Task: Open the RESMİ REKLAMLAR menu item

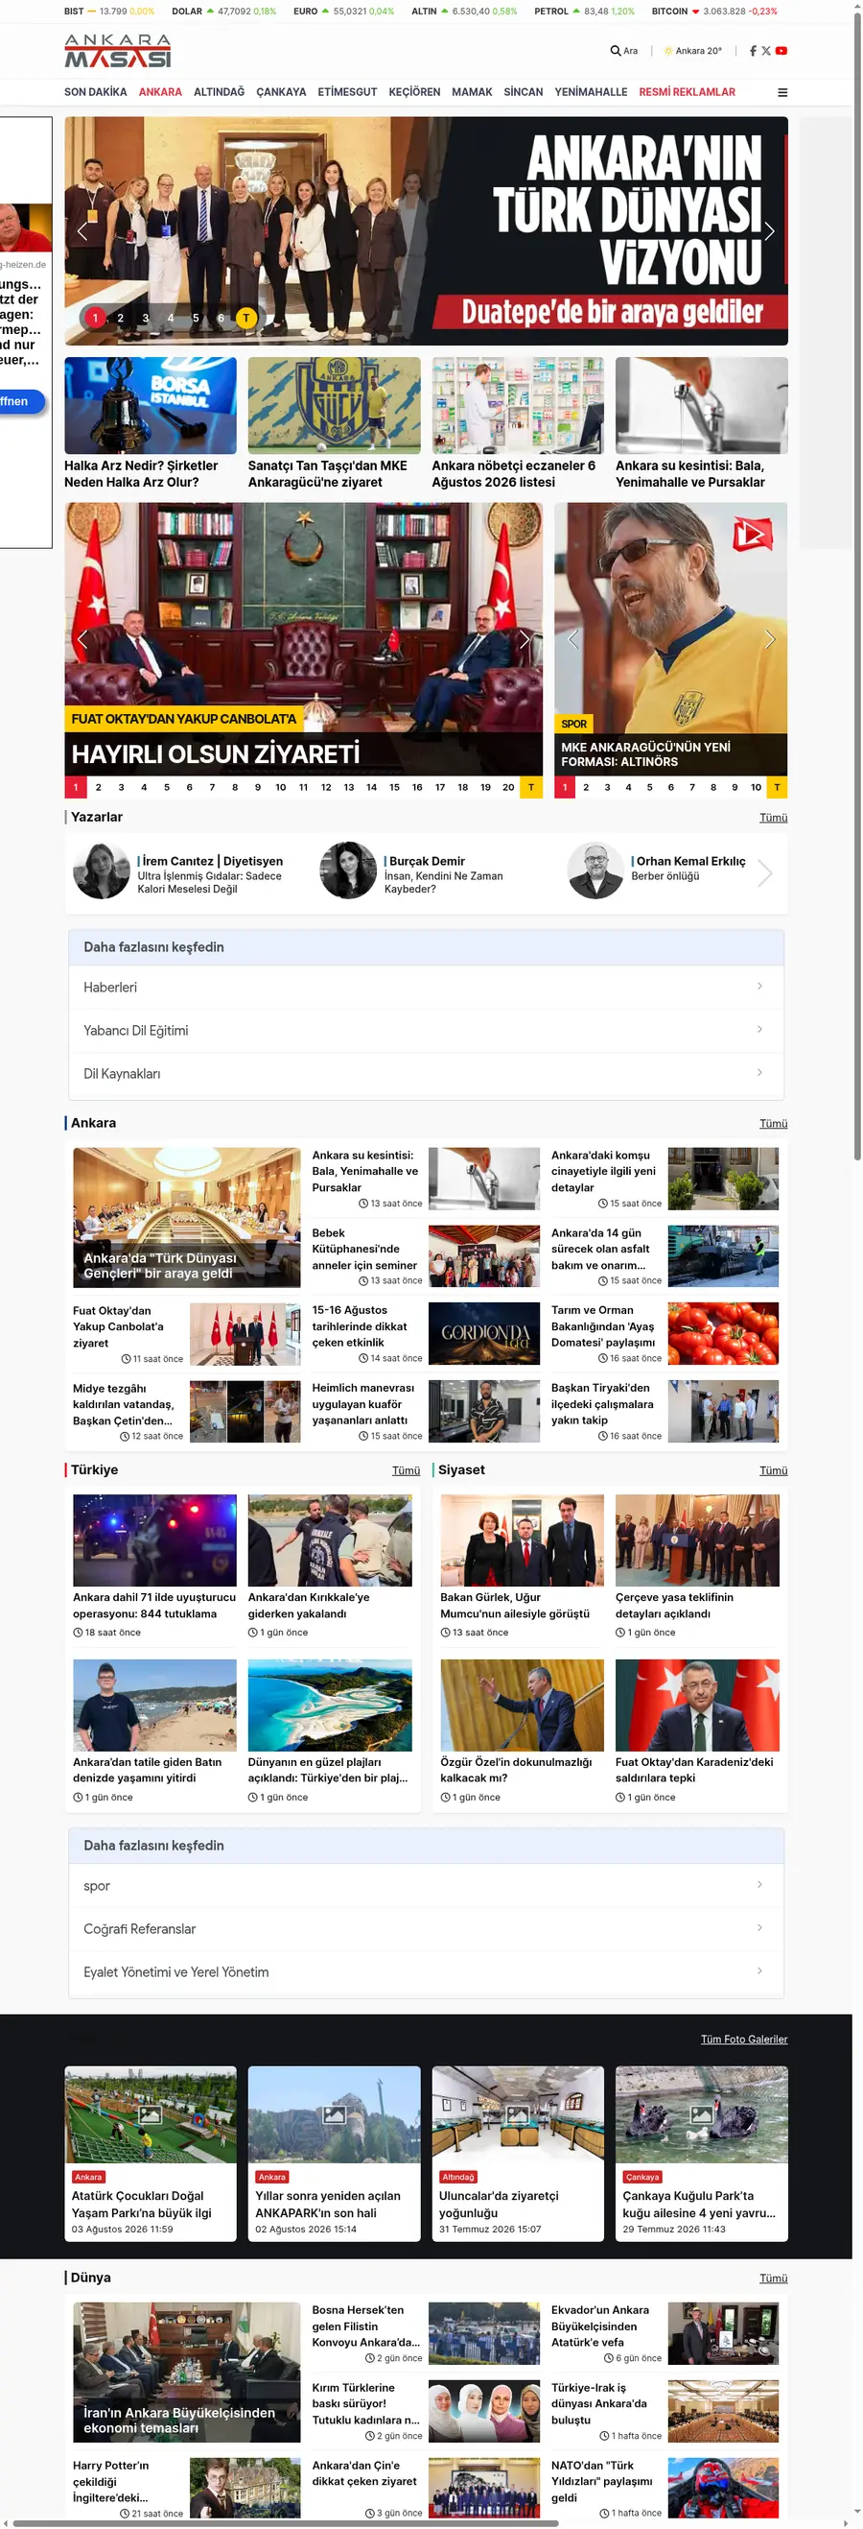Action: (687, 92)
